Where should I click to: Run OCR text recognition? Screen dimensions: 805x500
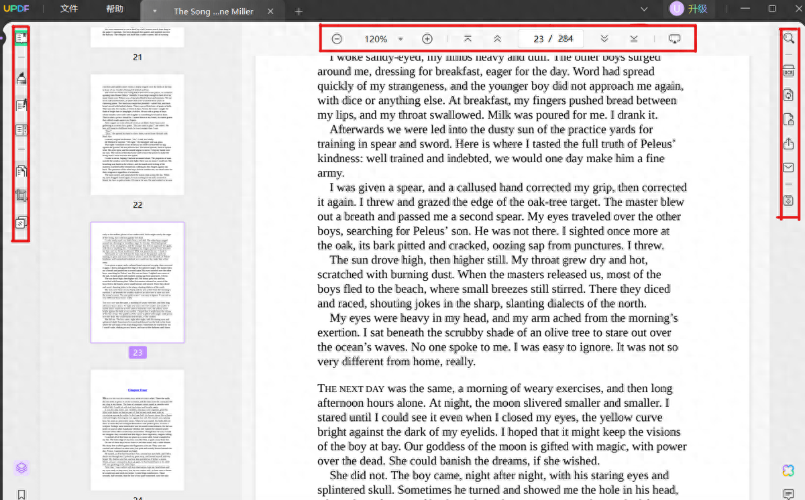pos(789,71)
